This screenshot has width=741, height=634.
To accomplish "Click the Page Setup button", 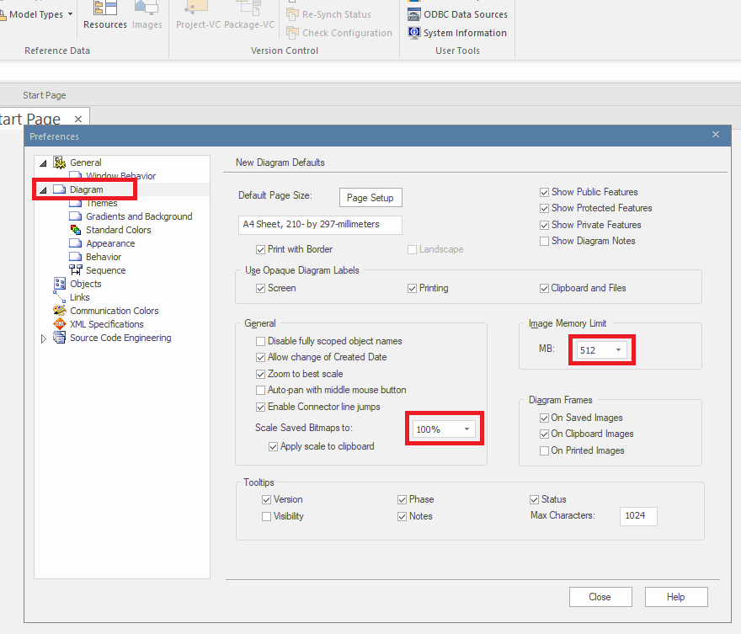I will (370, 198).
